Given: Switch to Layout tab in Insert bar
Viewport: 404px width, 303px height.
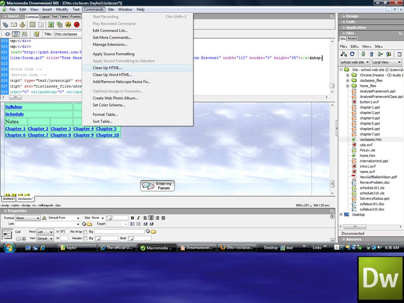Looking at the screenshot, I should click(x=45, y=17).
